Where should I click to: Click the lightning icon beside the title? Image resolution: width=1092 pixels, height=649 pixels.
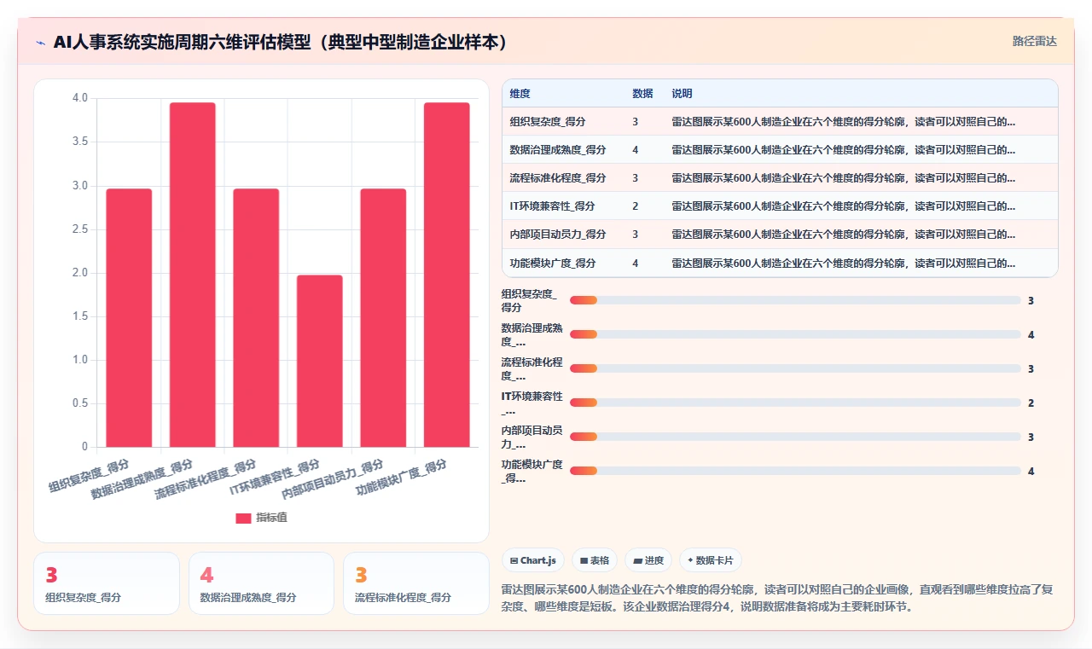pos(41,42)
